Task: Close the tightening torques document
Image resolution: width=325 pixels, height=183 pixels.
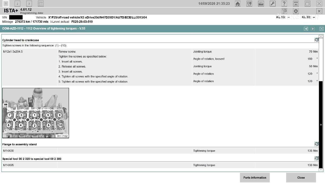Action: coord(321,29)
